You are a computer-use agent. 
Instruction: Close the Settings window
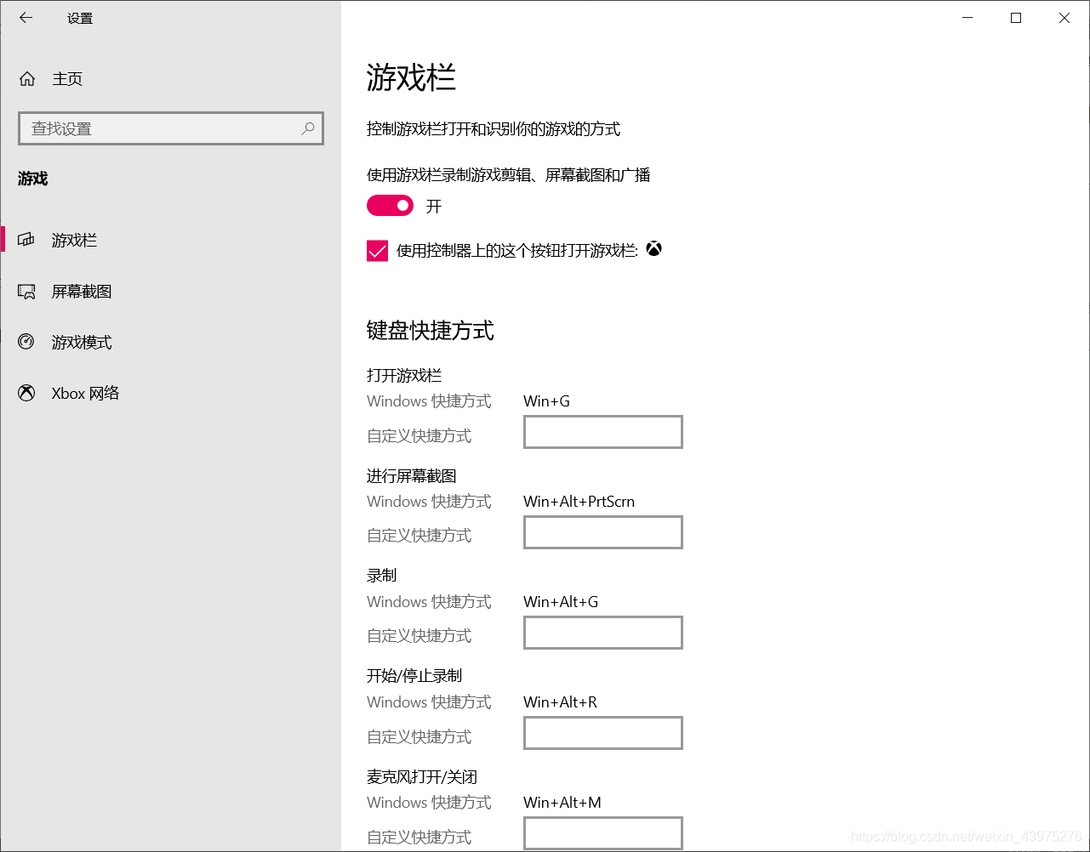(x=1064, y=17)
